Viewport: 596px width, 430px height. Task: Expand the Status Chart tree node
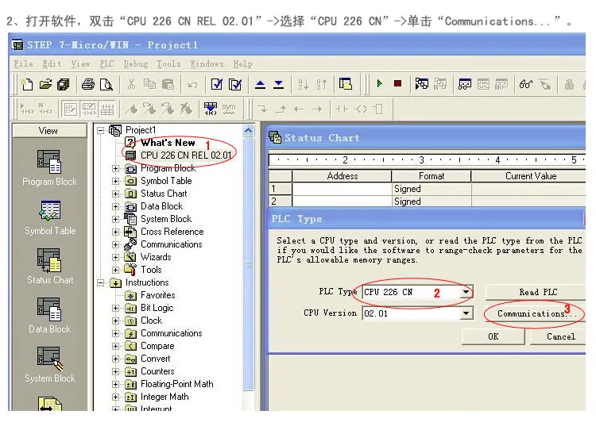[115, 194]
